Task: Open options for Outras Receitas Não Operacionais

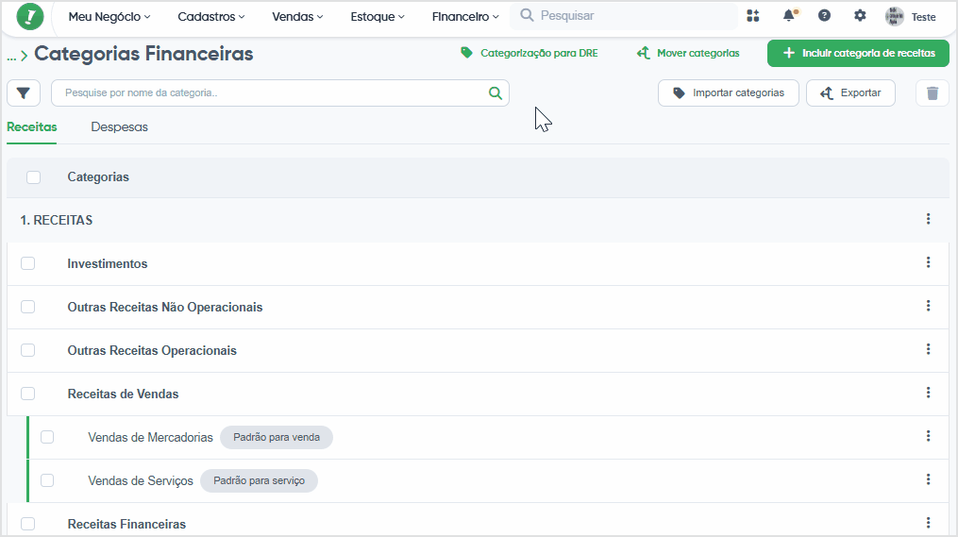Action: 928,306
